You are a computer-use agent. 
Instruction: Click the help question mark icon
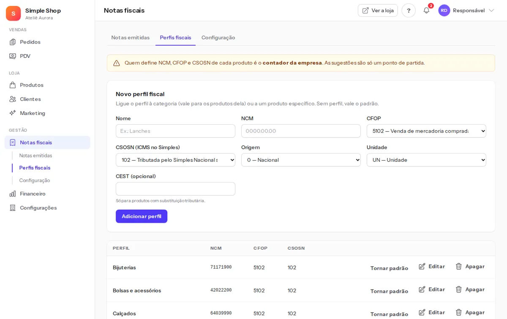[409, 11]
